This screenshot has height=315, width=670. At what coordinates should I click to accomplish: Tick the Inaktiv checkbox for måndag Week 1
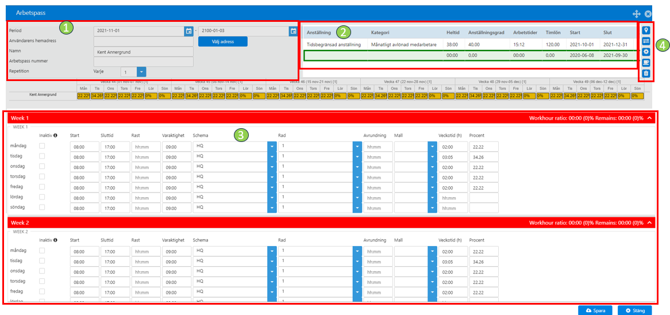[42, 146]
